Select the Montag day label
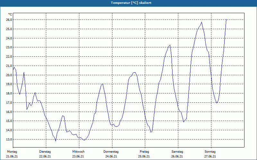257x160 pixels. pos(12,152)
